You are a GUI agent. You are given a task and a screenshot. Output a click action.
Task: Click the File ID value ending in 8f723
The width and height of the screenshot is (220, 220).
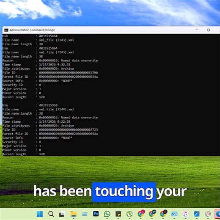tap(68, 129)
